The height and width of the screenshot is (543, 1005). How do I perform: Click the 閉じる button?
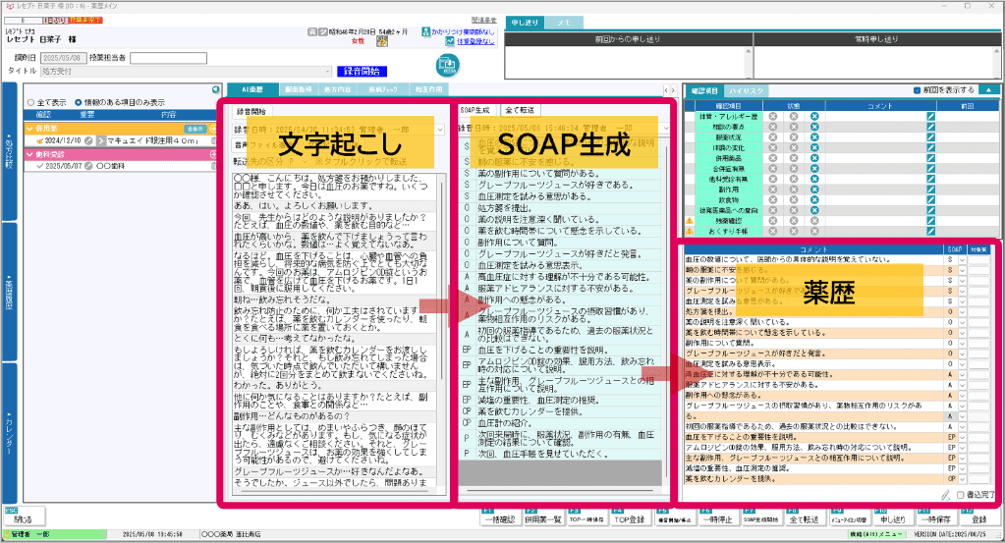pyautogui.click(x=23, y=518)
